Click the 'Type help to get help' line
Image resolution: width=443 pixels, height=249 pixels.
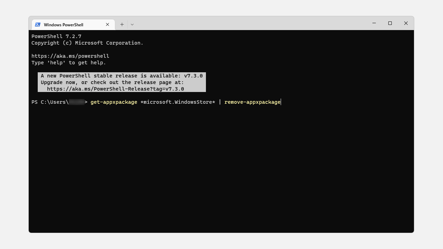69,63
